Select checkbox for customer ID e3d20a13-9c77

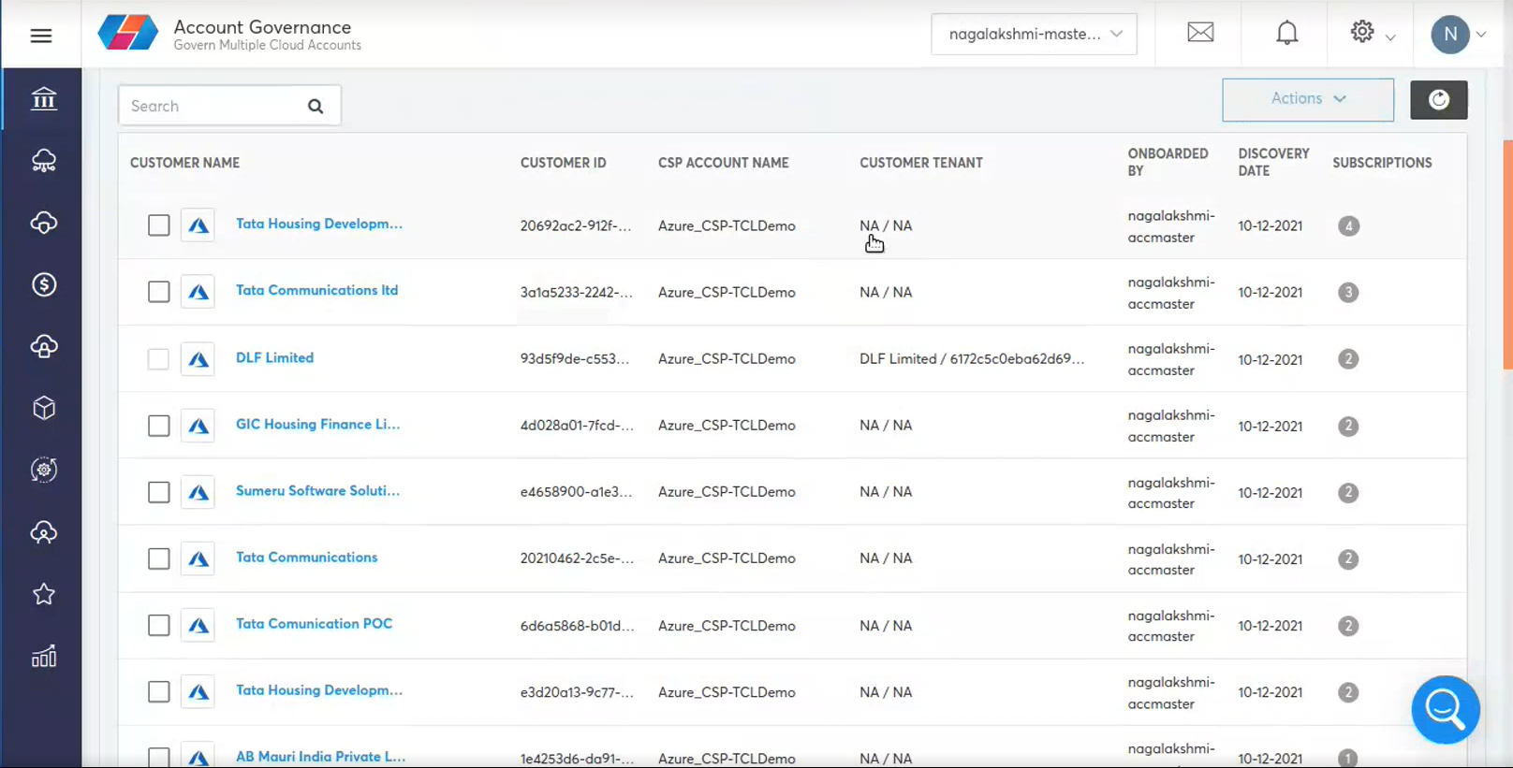point(159,691)
